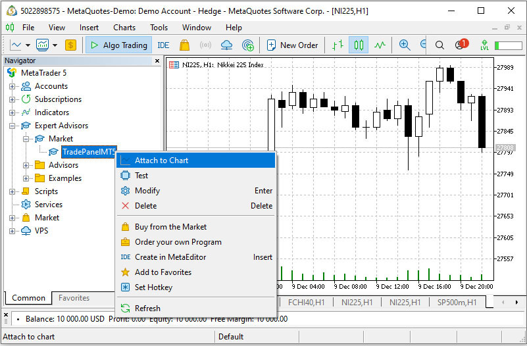This screenshot has height=346, width=527.
Task: Open the Charts menu
Action: coord(124,28)
